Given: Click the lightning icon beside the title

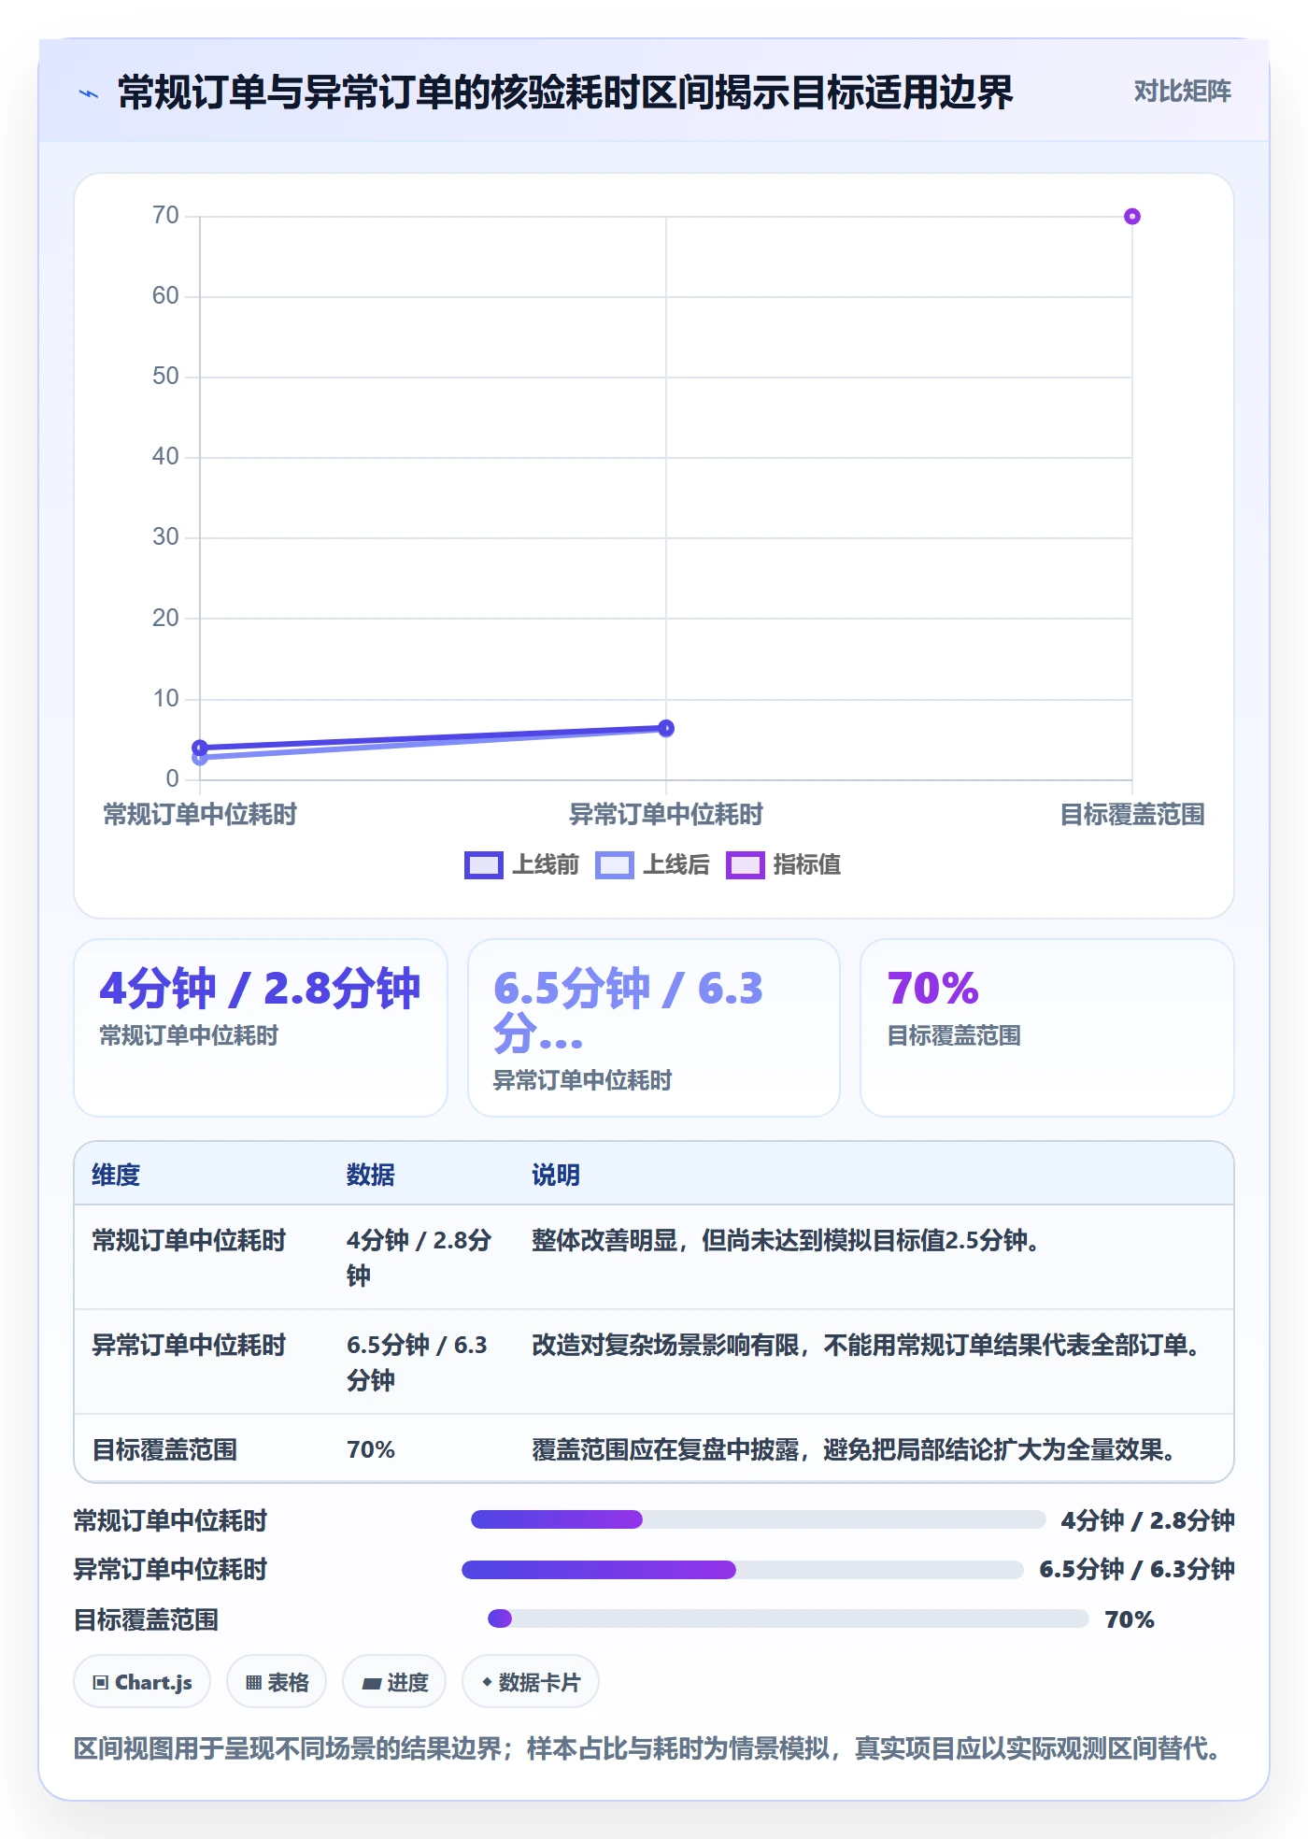Looking at the screenshot, I should click(x=89, y=93).
